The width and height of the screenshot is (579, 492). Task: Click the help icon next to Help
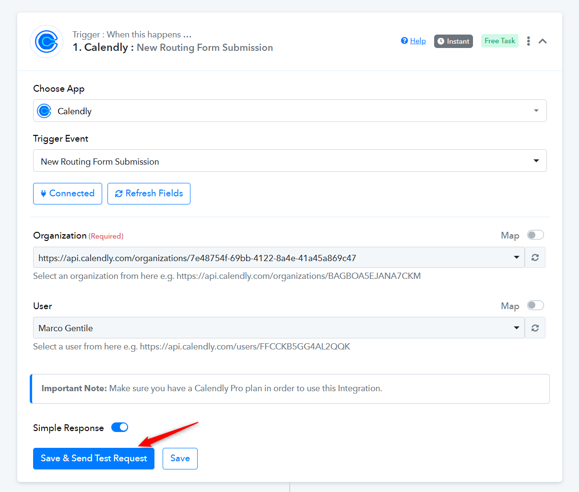point(404,41)
